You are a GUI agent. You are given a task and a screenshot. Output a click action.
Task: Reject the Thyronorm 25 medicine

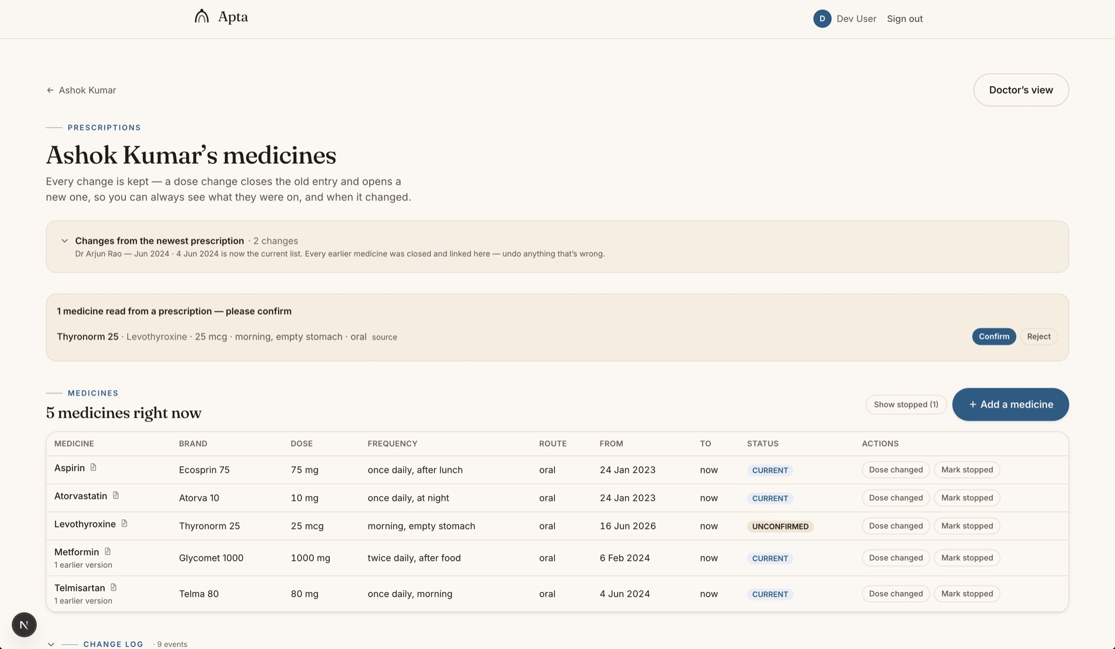coord(1039,336)
